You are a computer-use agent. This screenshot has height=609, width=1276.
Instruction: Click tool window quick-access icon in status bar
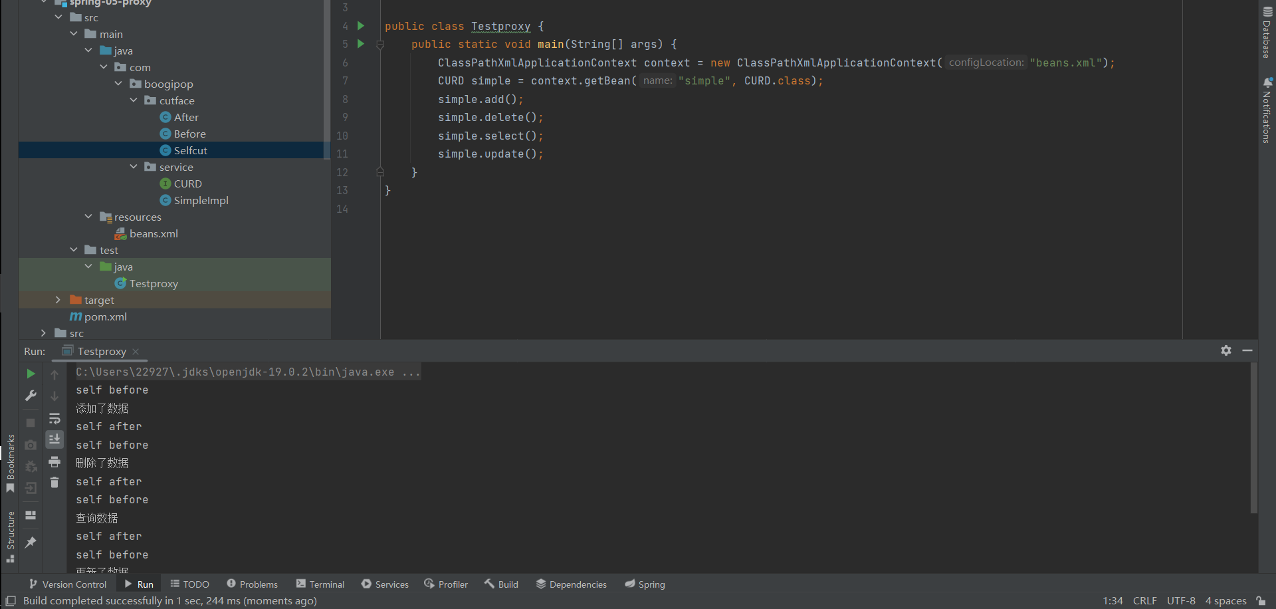tap(11, 601)
